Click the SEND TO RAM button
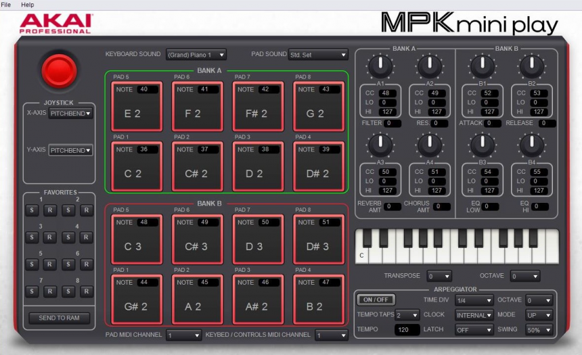 pyautogui.click(x=60, y=318)
